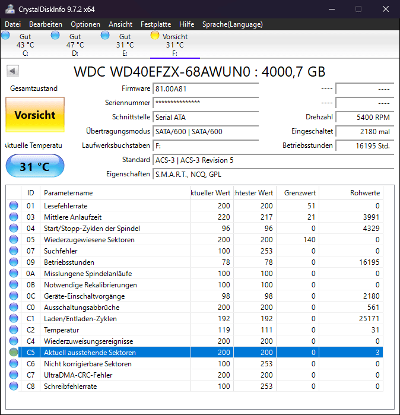Switch to the C: drive tab at 43 °C
The image size is (400, 415).
(26, 45)
